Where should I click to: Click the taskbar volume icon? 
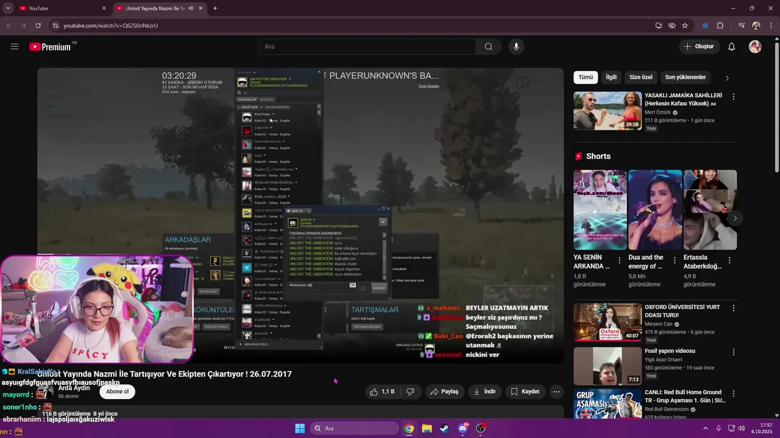click(742, 428)
